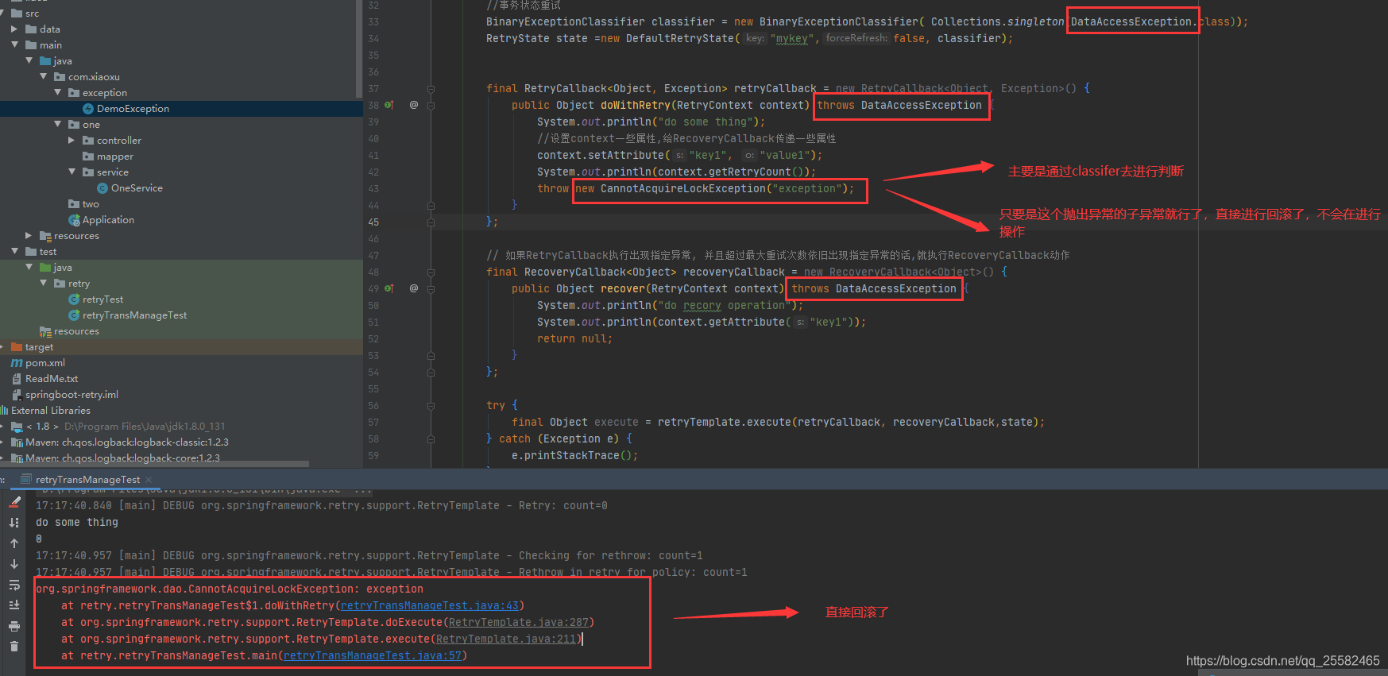
Task: Click the "do some thing" console line
Action: point(77,523)
